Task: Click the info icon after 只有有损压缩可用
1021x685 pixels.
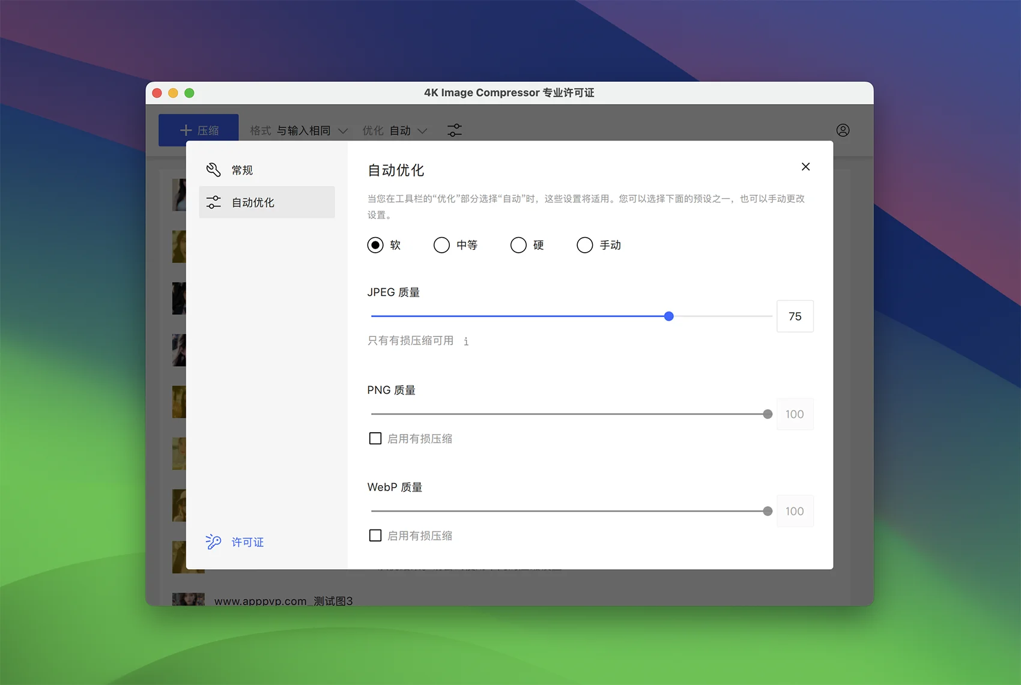Action: pos(466,342)
